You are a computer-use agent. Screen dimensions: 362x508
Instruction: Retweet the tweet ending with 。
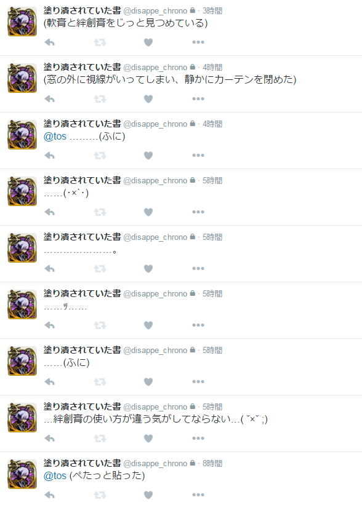[x=100, y=269]
